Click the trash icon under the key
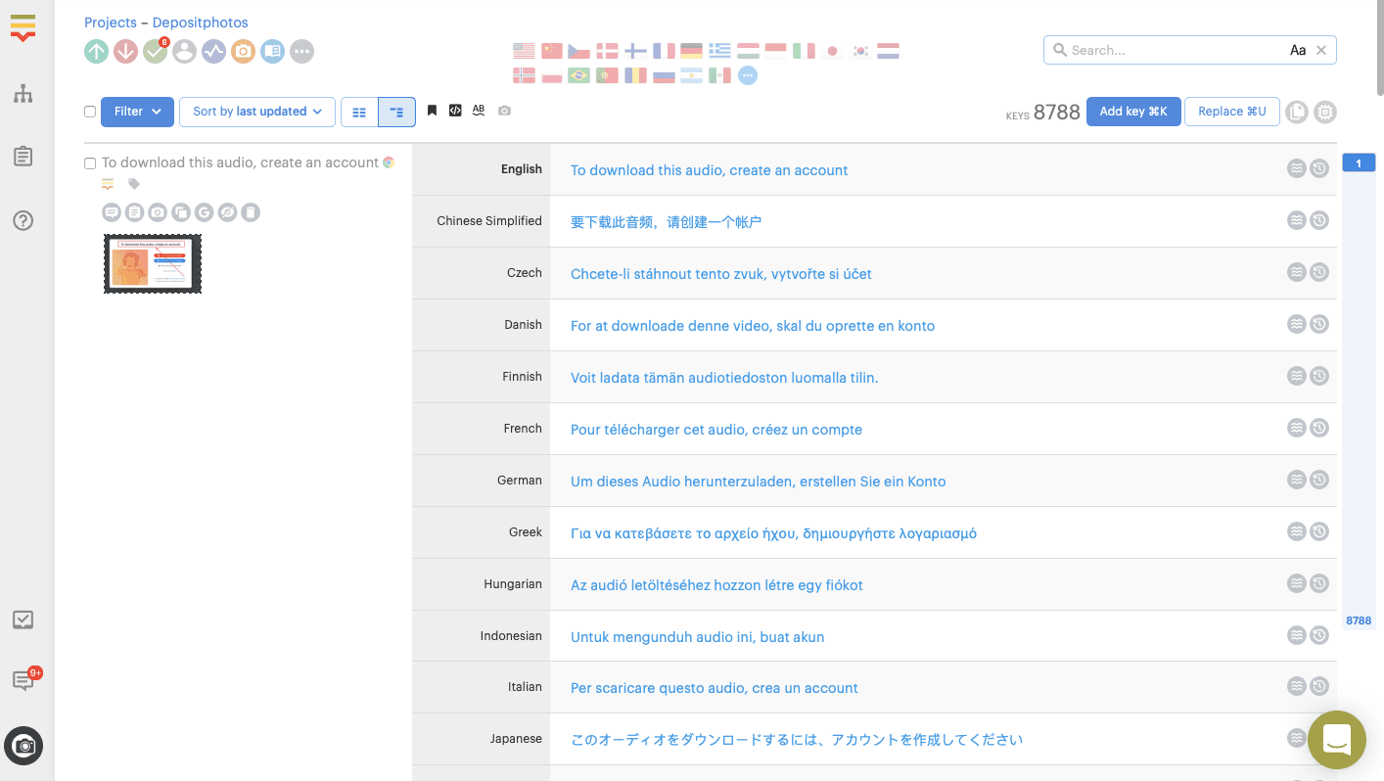The height and width of the screenshot is (781, 1384). pyautogui.click(x=251, y=212)
